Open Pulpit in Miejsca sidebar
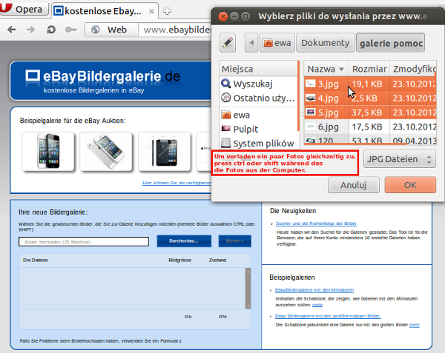This screenshot has height=353, width=445. click(258, 129)
